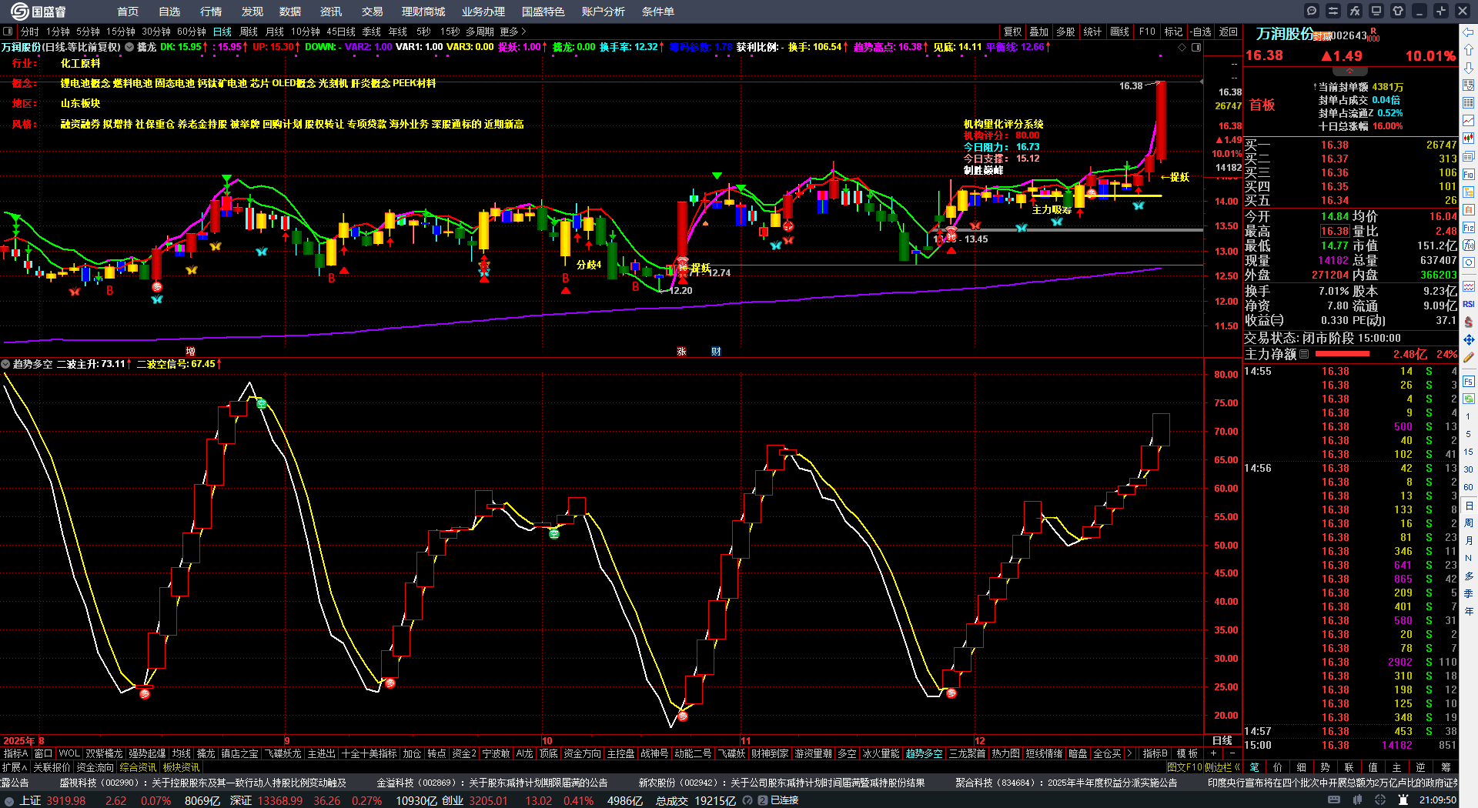Screen dimensions: 1478x808
Task: Click the 返回 button
Action: (1229, 32)
